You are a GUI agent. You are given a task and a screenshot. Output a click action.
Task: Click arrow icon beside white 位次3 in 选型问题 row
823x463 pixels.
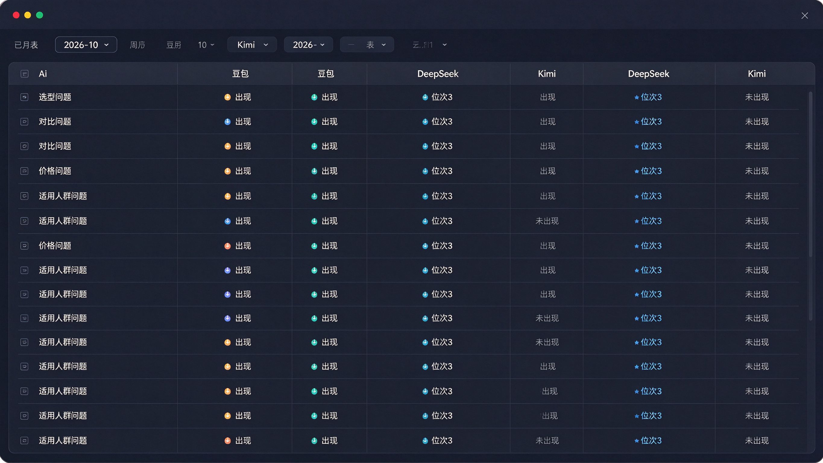pyautogui.click(x=425, y=97)
